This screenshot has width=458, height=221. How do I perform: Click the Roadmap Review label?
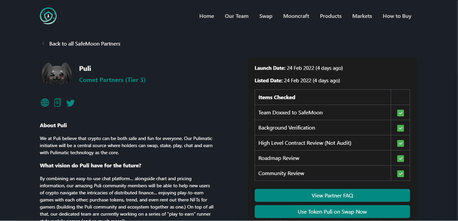[279, 159]
